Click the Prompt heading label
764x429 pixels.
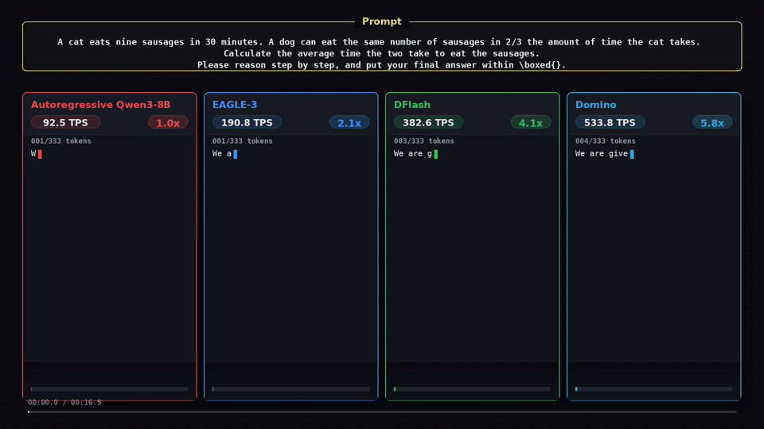click(x=381, y=21)
